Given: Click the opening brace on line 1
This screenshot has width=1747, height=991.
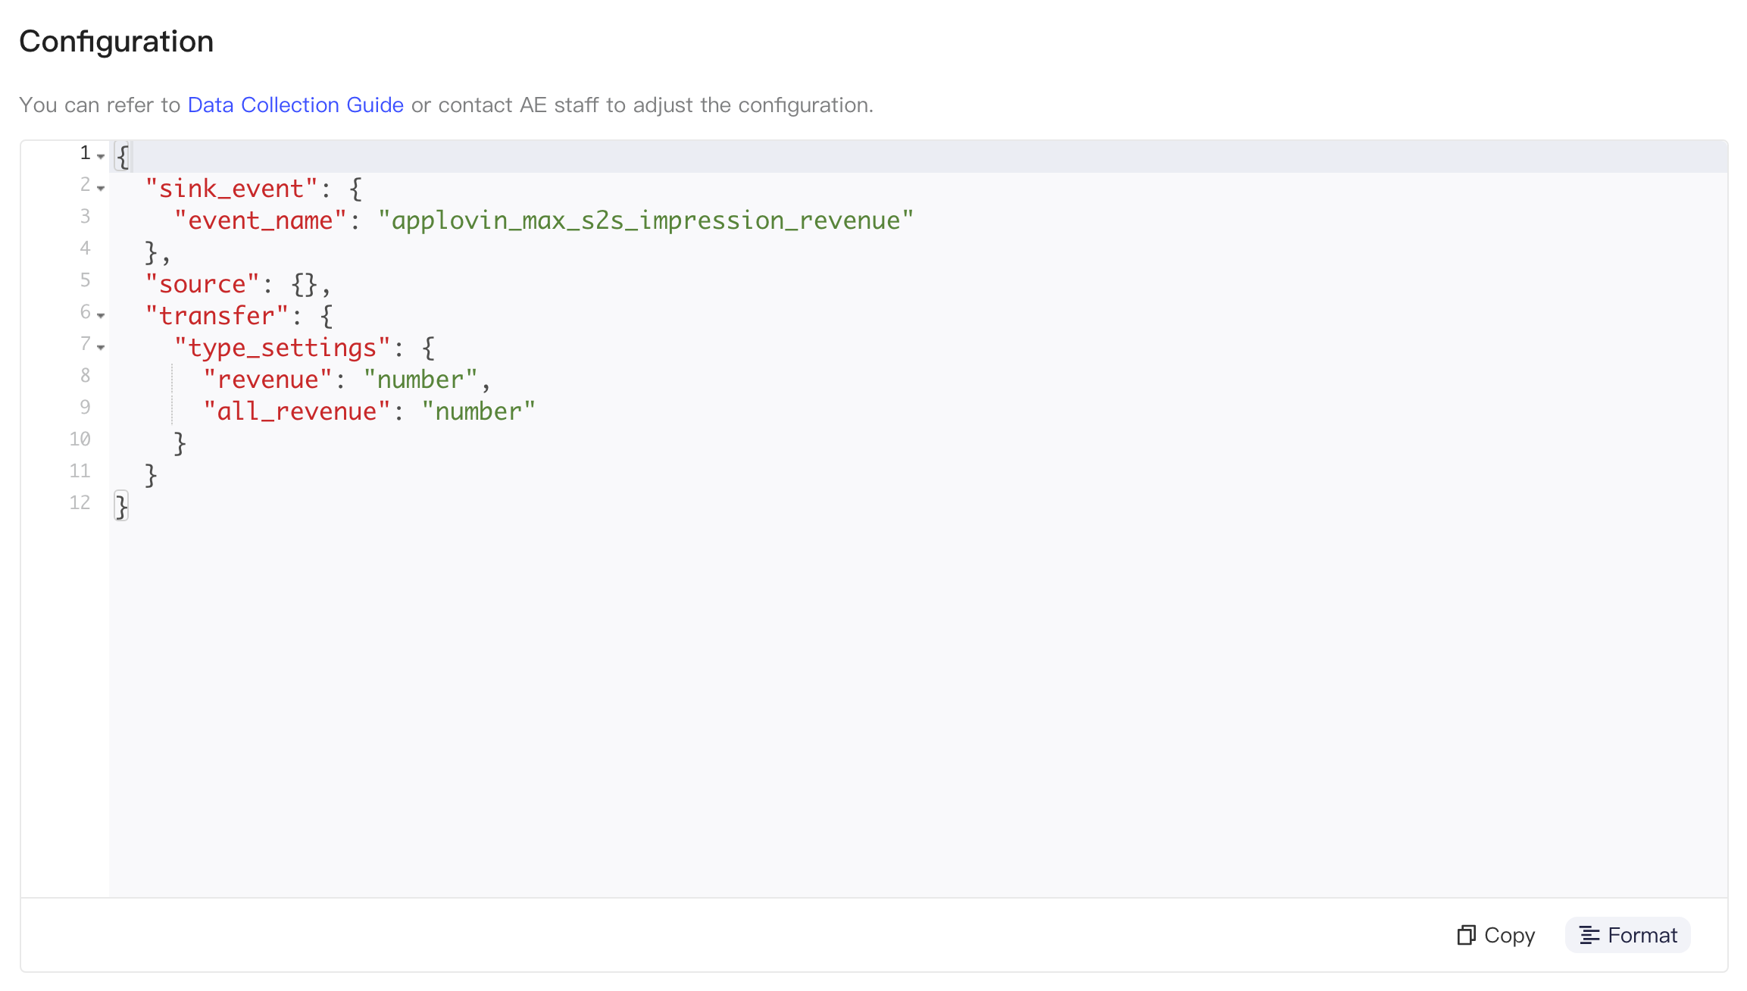Looking at the screenshot, I should (123, 157).
